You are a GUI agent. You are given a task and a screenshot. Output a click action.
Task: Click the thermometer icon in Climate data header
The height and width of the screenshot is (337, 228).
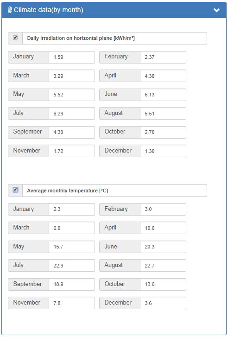coord(10,10)
